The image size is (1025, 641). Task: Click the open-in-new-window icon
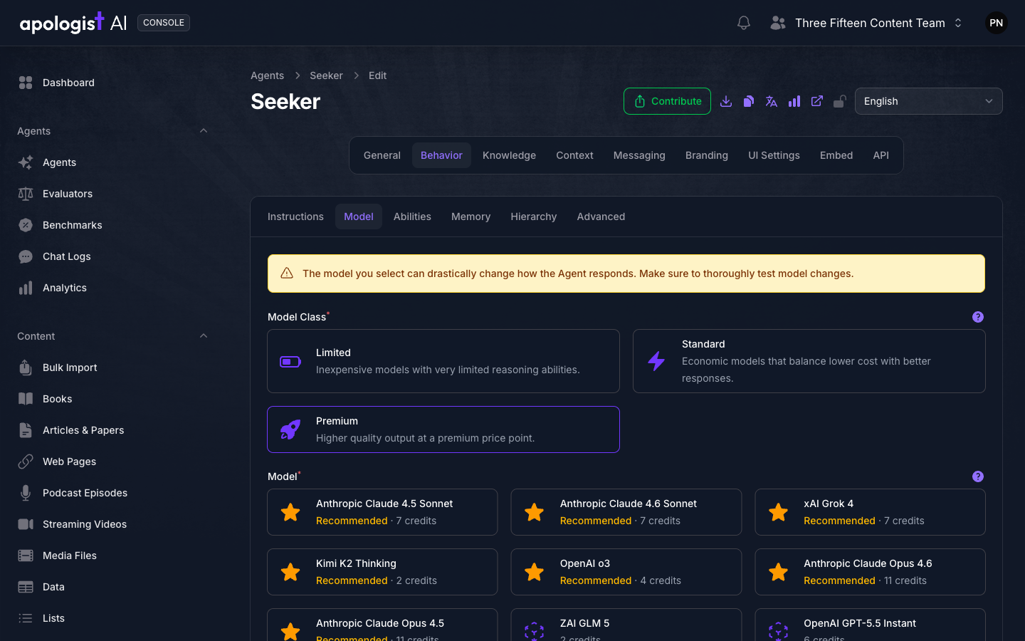click(x=817, y=101)
